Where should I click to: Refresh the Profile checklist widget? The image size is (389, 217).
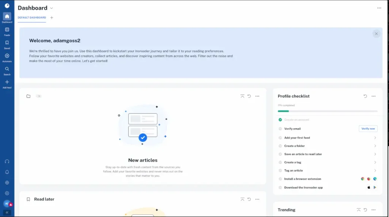pyautogui.click(x=365, y=96)
